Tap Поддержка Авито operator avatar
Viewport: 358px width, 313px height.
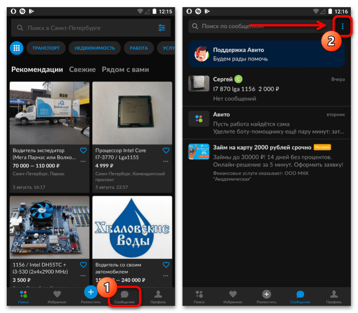pos(202,54)
